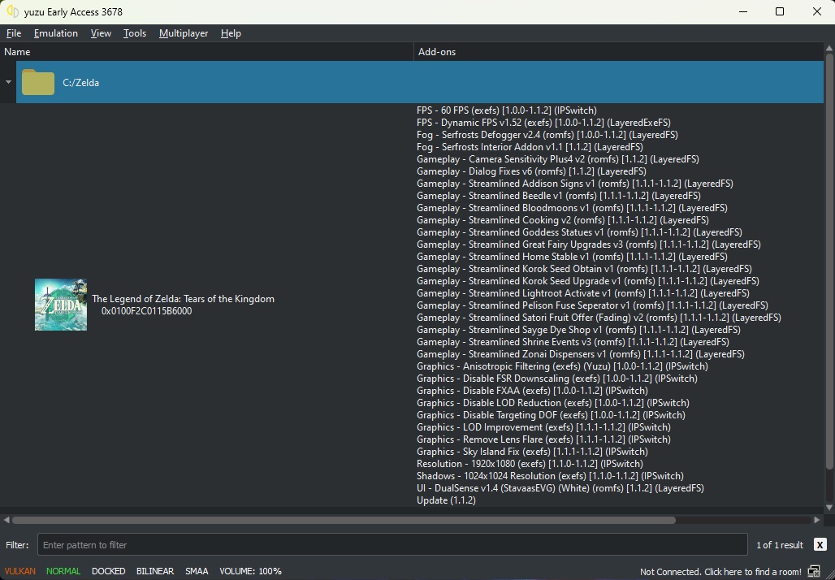Image resolution: width=835 pixels, height=580 pixels.
Task: Select The Legend of Zelda: Tears of the Kingdom title
Action: click(x=184, y=299)
